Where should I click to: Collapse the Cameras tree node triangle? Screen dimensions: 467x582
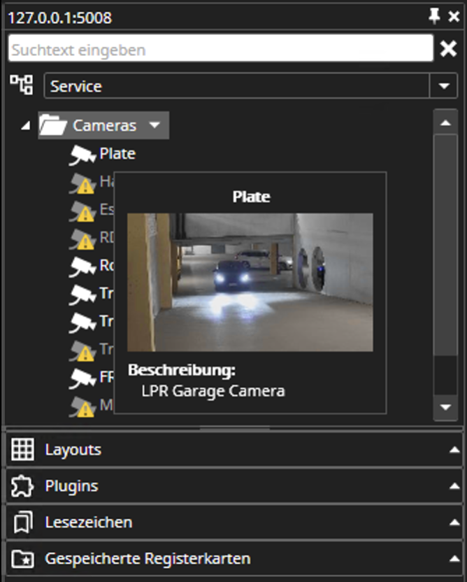(x=26, y=125)
